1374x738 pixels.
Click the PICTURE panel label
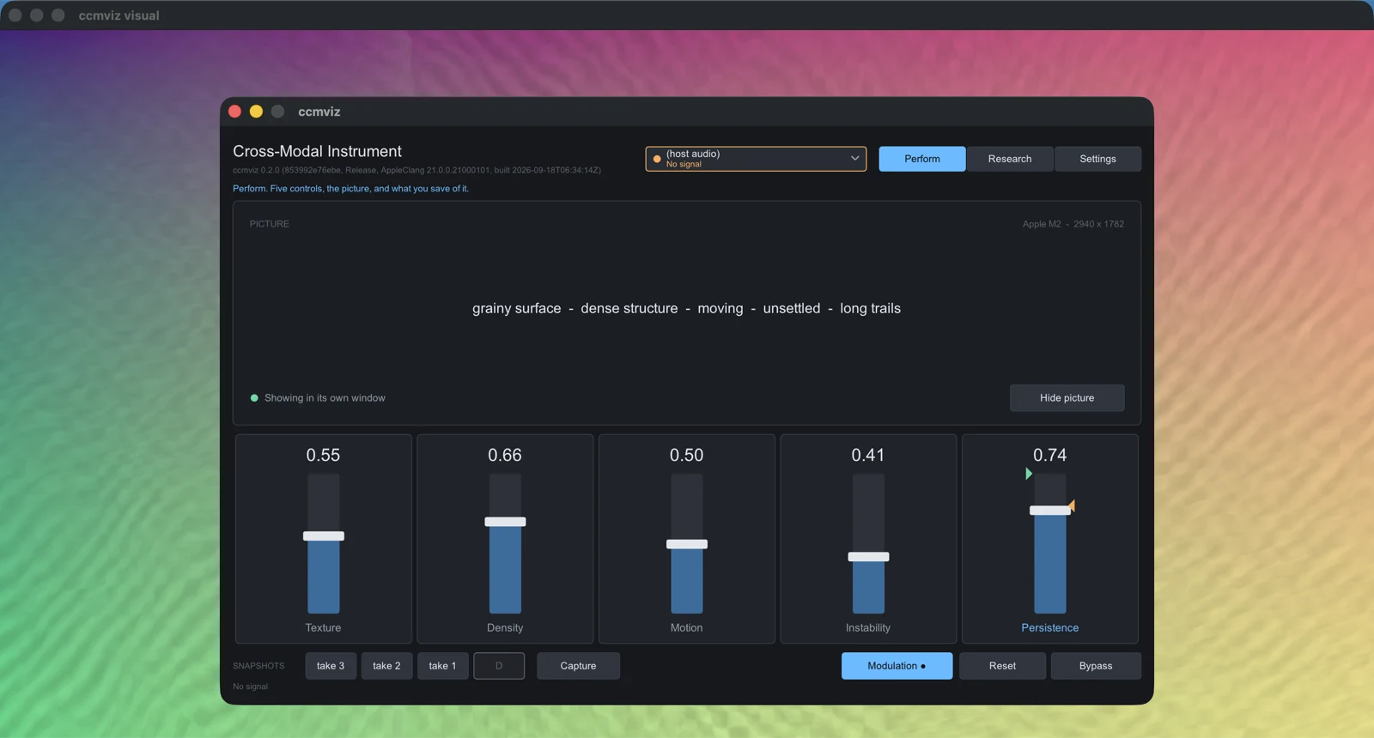click(x=270, y=224)
